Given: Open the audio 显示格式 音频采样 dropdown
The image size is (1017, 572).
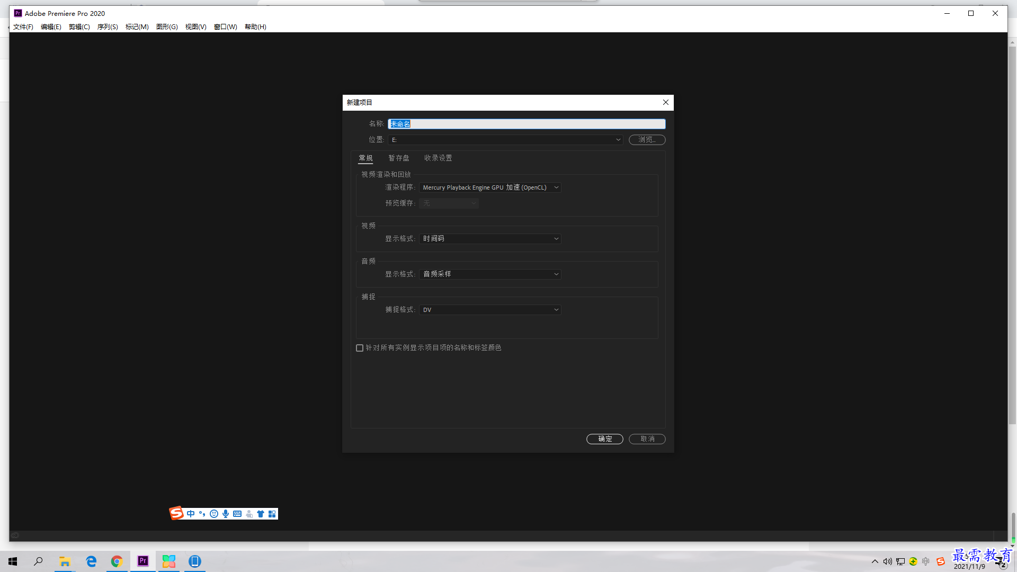Looking at the screenshot, I should tap(490, 274).
